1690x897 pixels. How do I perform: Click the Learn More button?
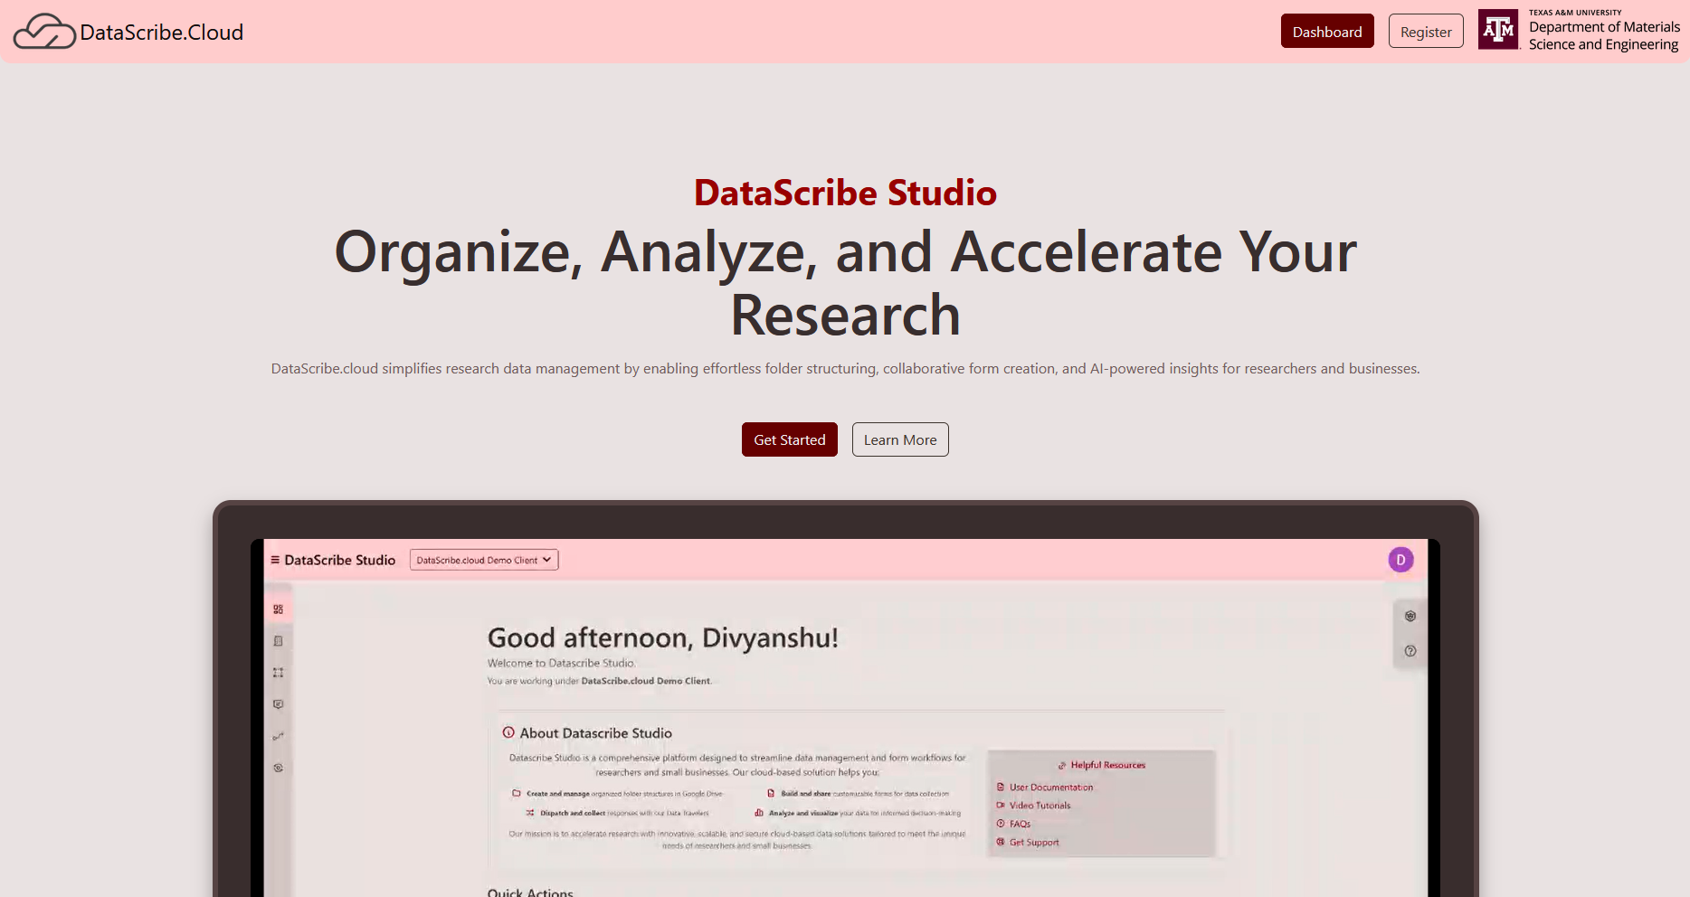pyautogui.click(x=900, y=439)
